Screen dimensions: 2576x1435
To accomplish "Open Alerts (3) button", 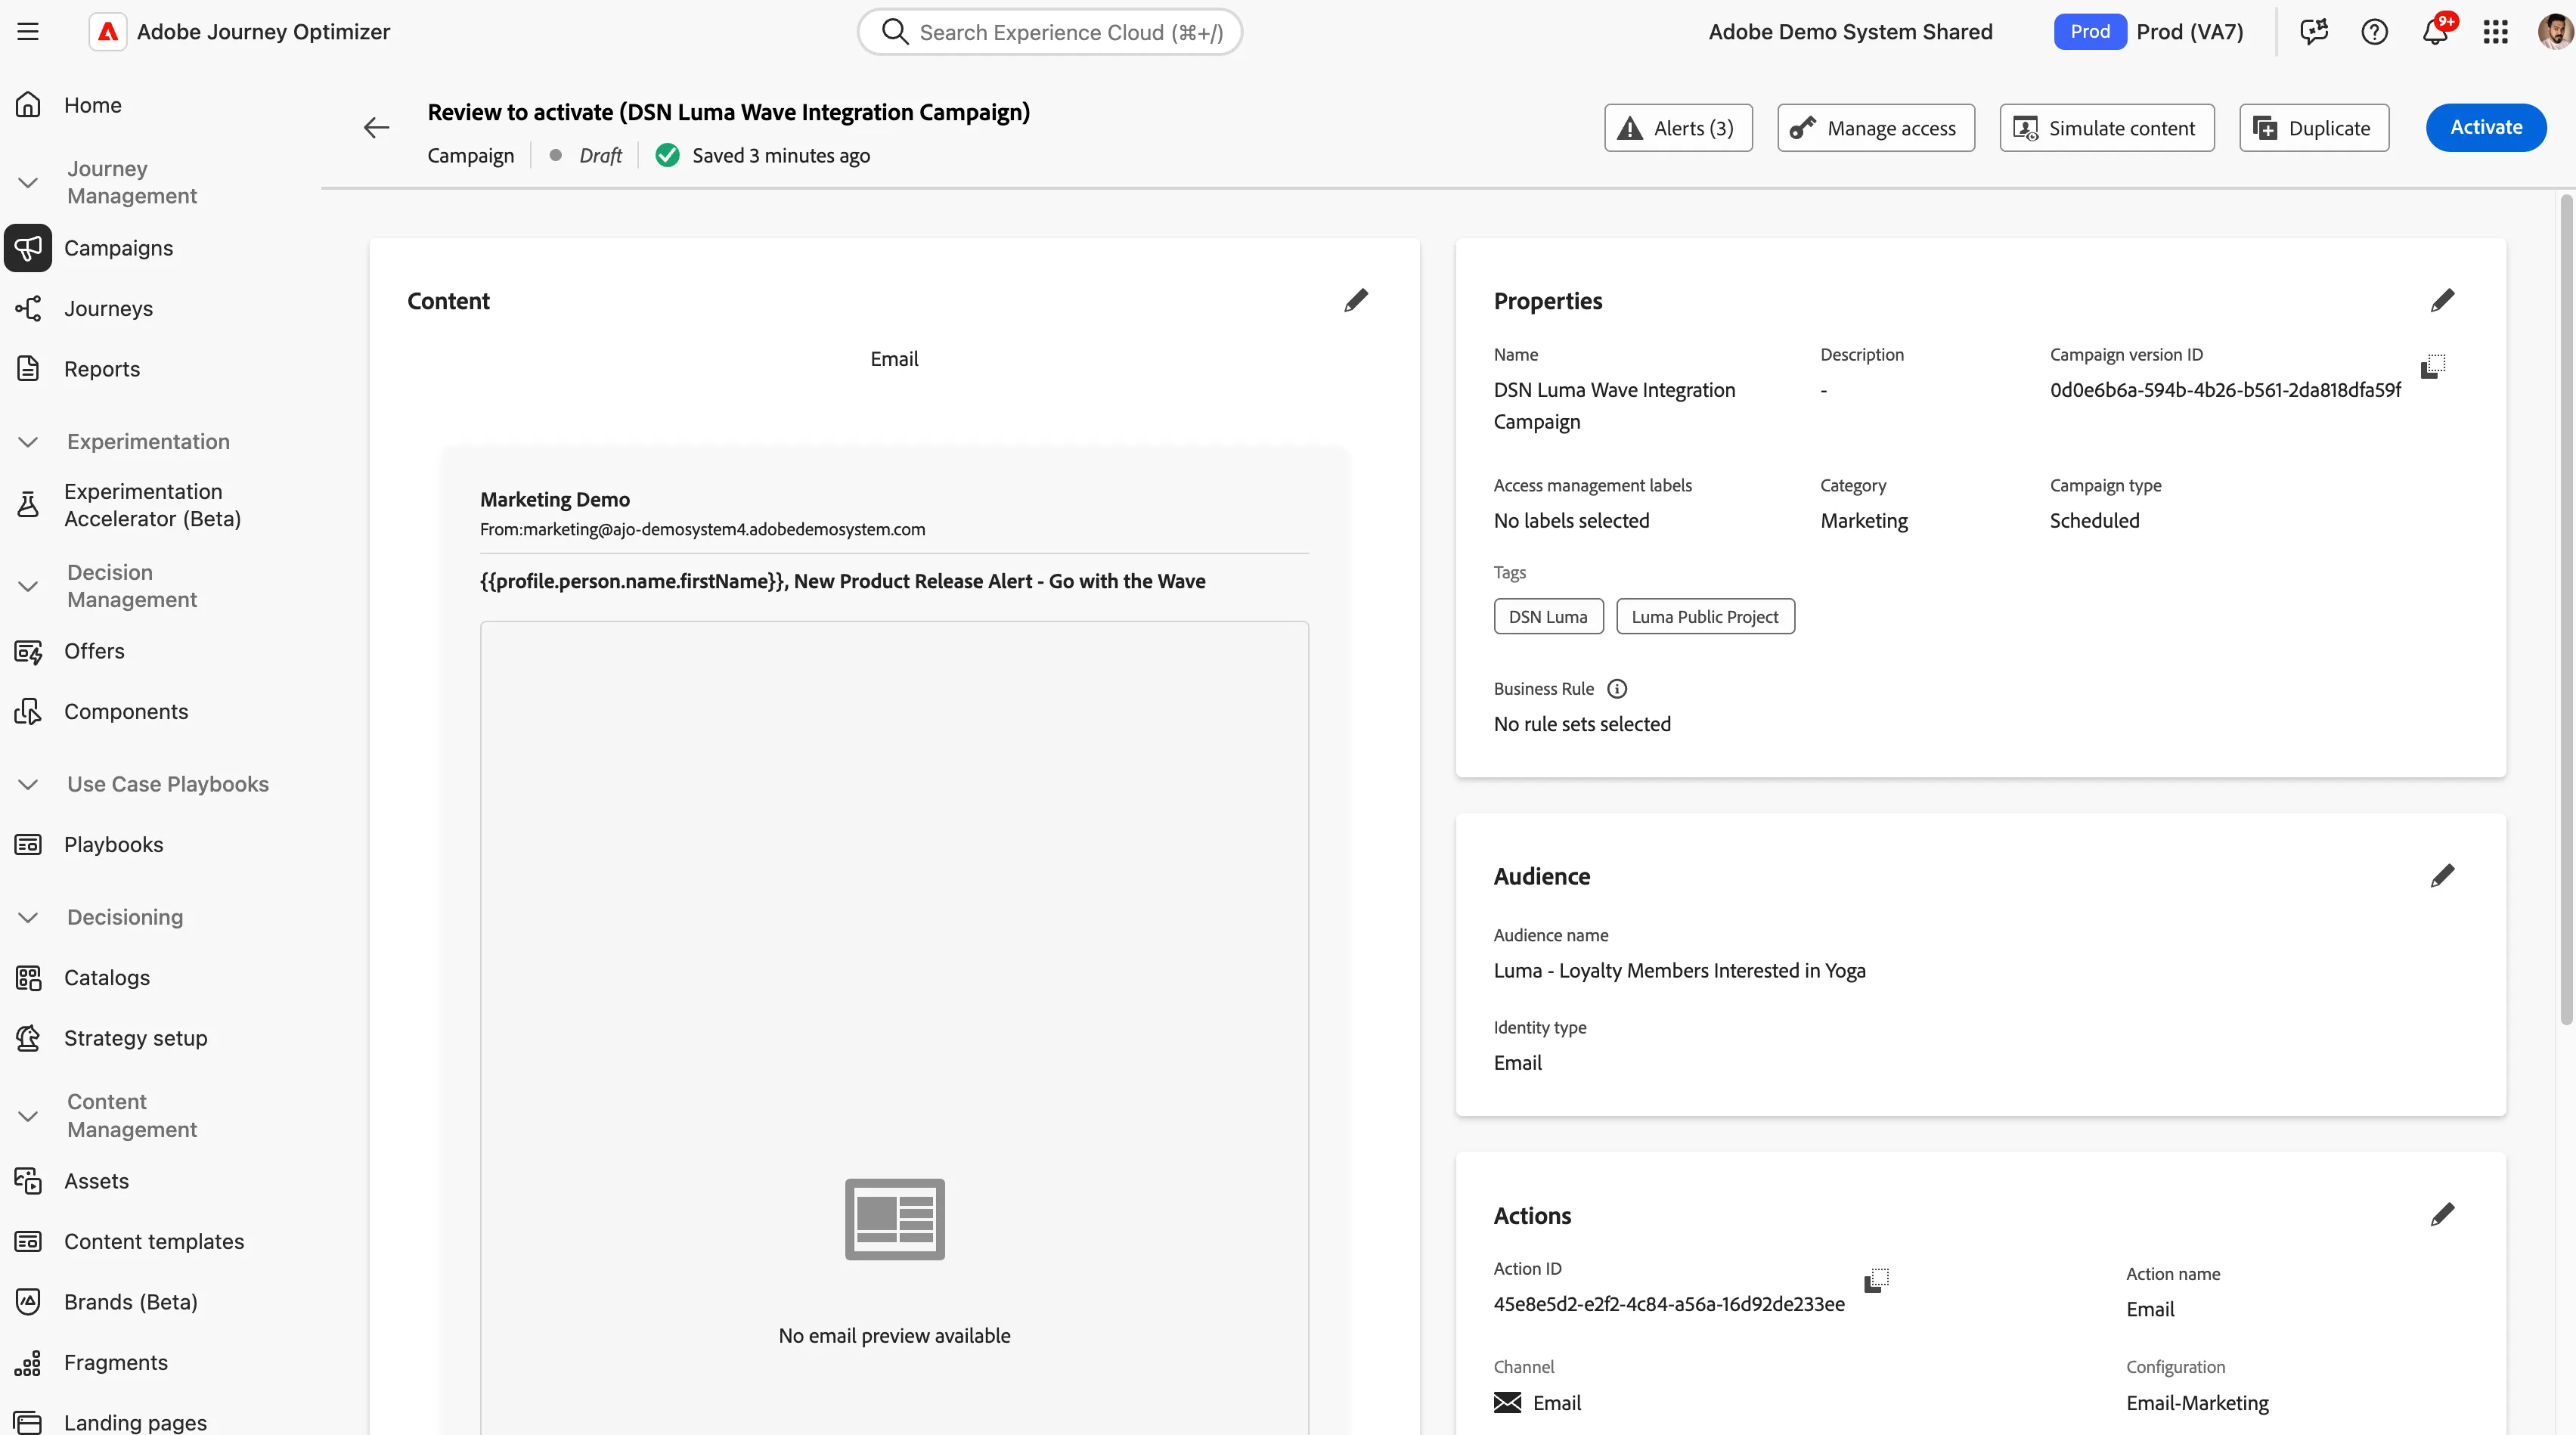I will 1678,128.
